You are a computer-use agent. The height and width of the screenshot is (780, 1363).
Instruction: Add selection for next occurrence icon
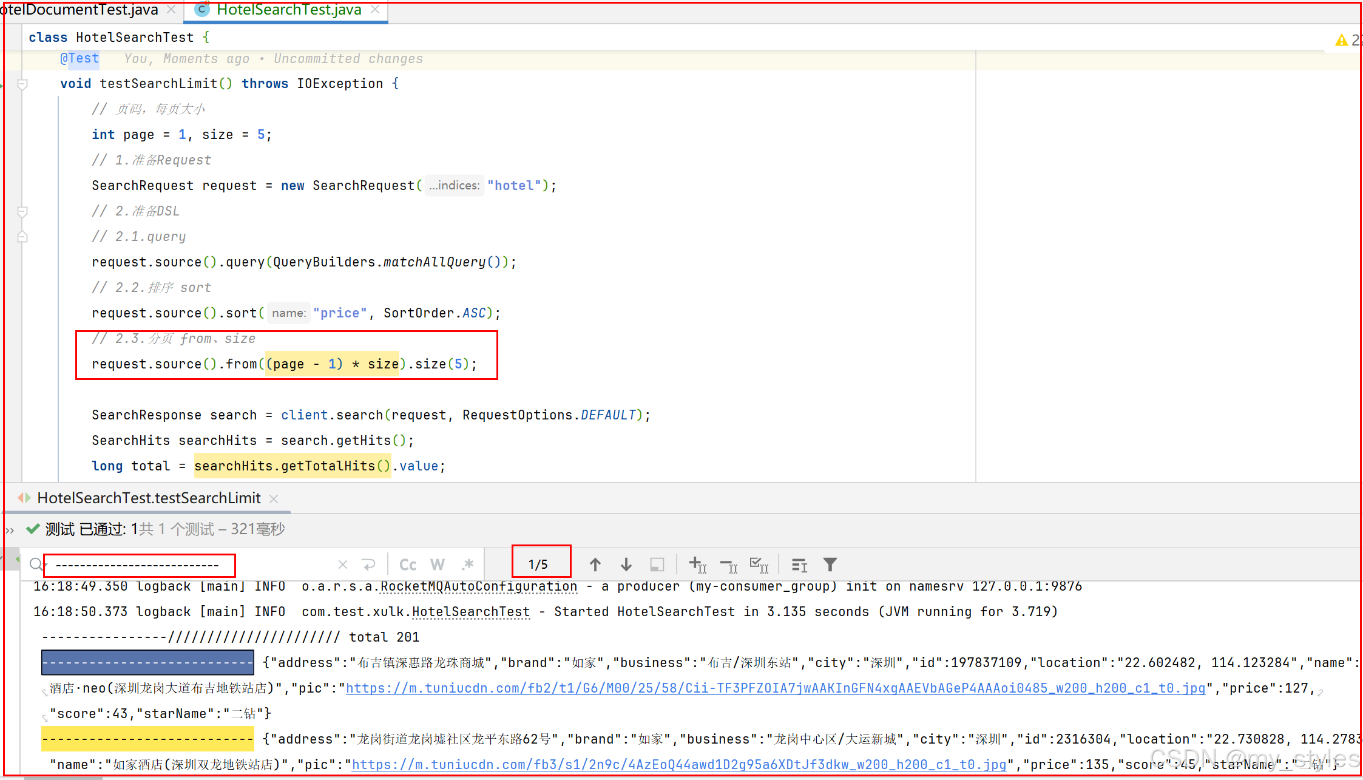[697, 565]
